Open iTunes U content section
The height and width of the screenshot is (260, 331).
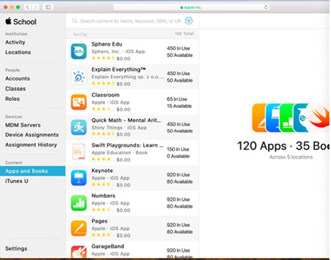click(17, 181)
